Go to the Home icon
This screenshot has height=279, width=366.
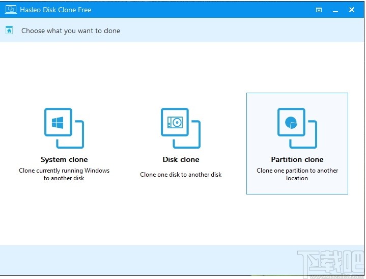pyautogui.click(x=9, y=31)
